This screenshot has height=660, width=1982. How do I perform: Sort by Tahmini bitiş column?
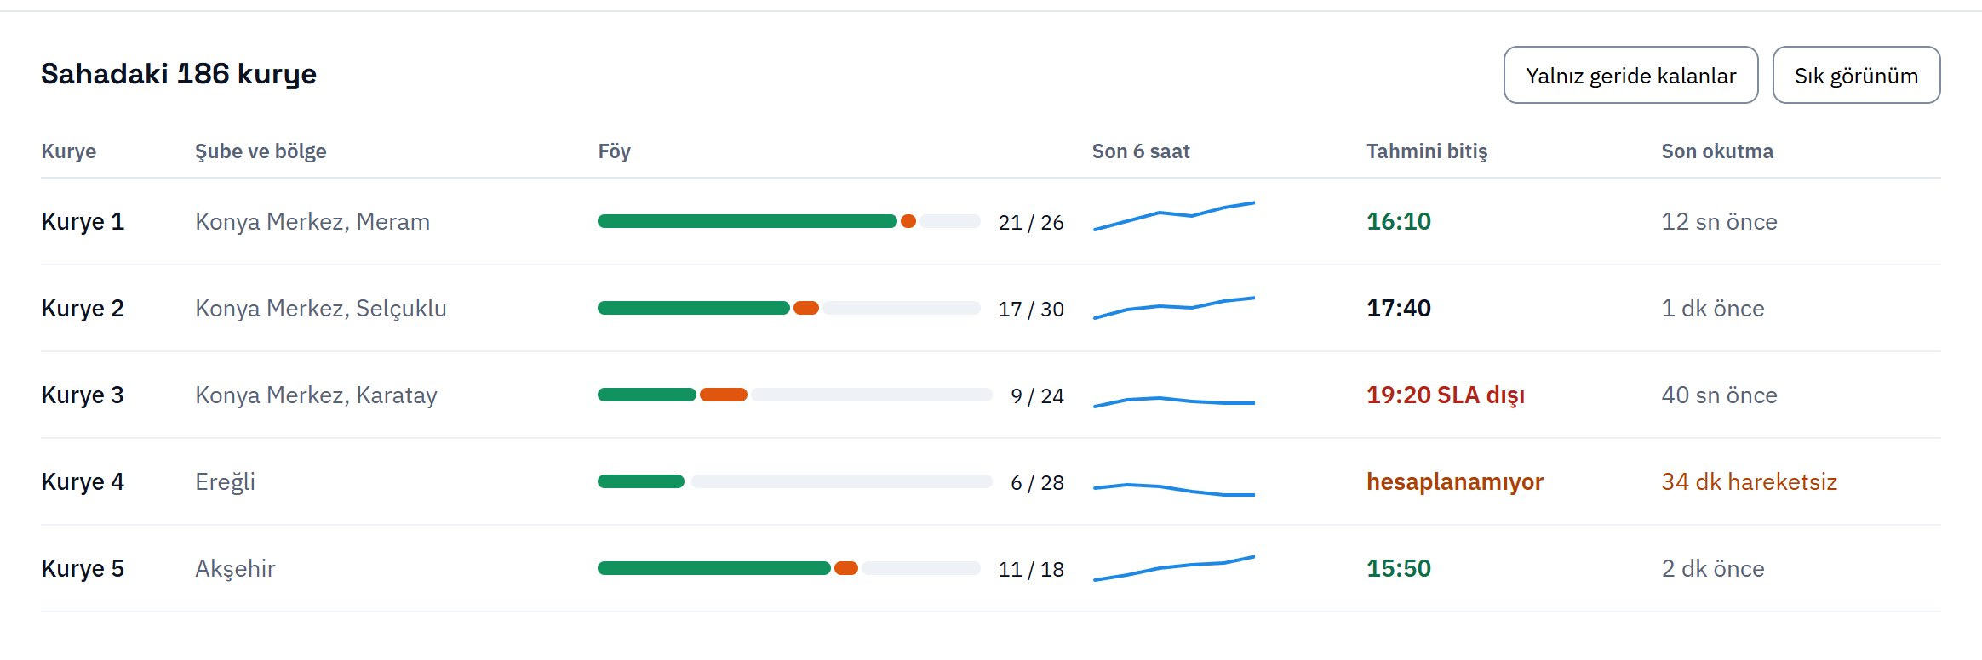[1427, 151]
